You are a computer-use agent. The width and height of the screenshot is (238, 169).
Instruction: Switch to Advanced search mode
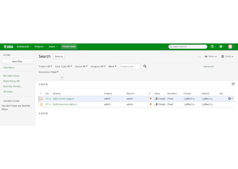coord(209,66)
